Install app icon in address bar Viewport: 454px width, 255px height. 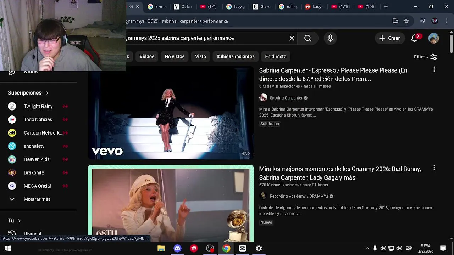pyautogui.click(x=395, y=21)
